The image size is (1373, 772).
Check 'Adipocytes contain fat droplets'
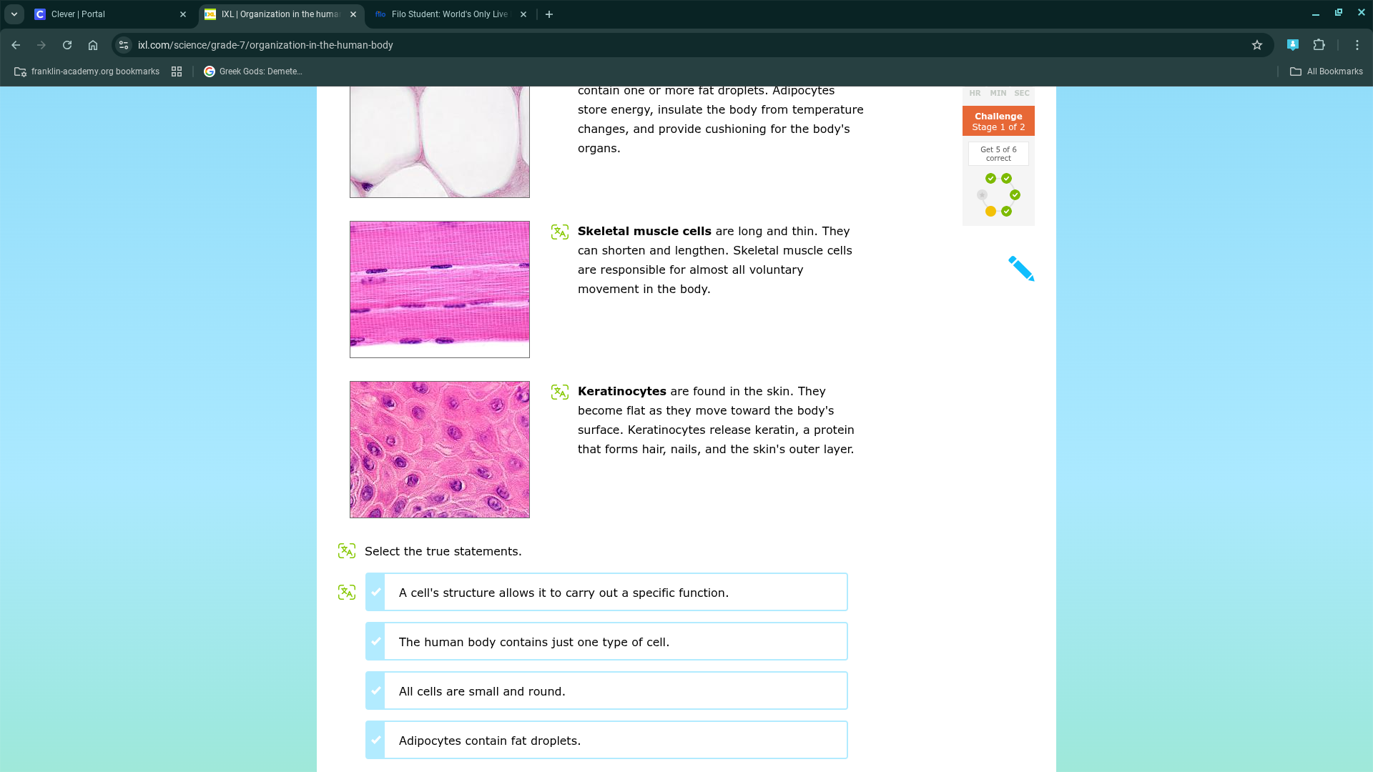click(375, 740)
